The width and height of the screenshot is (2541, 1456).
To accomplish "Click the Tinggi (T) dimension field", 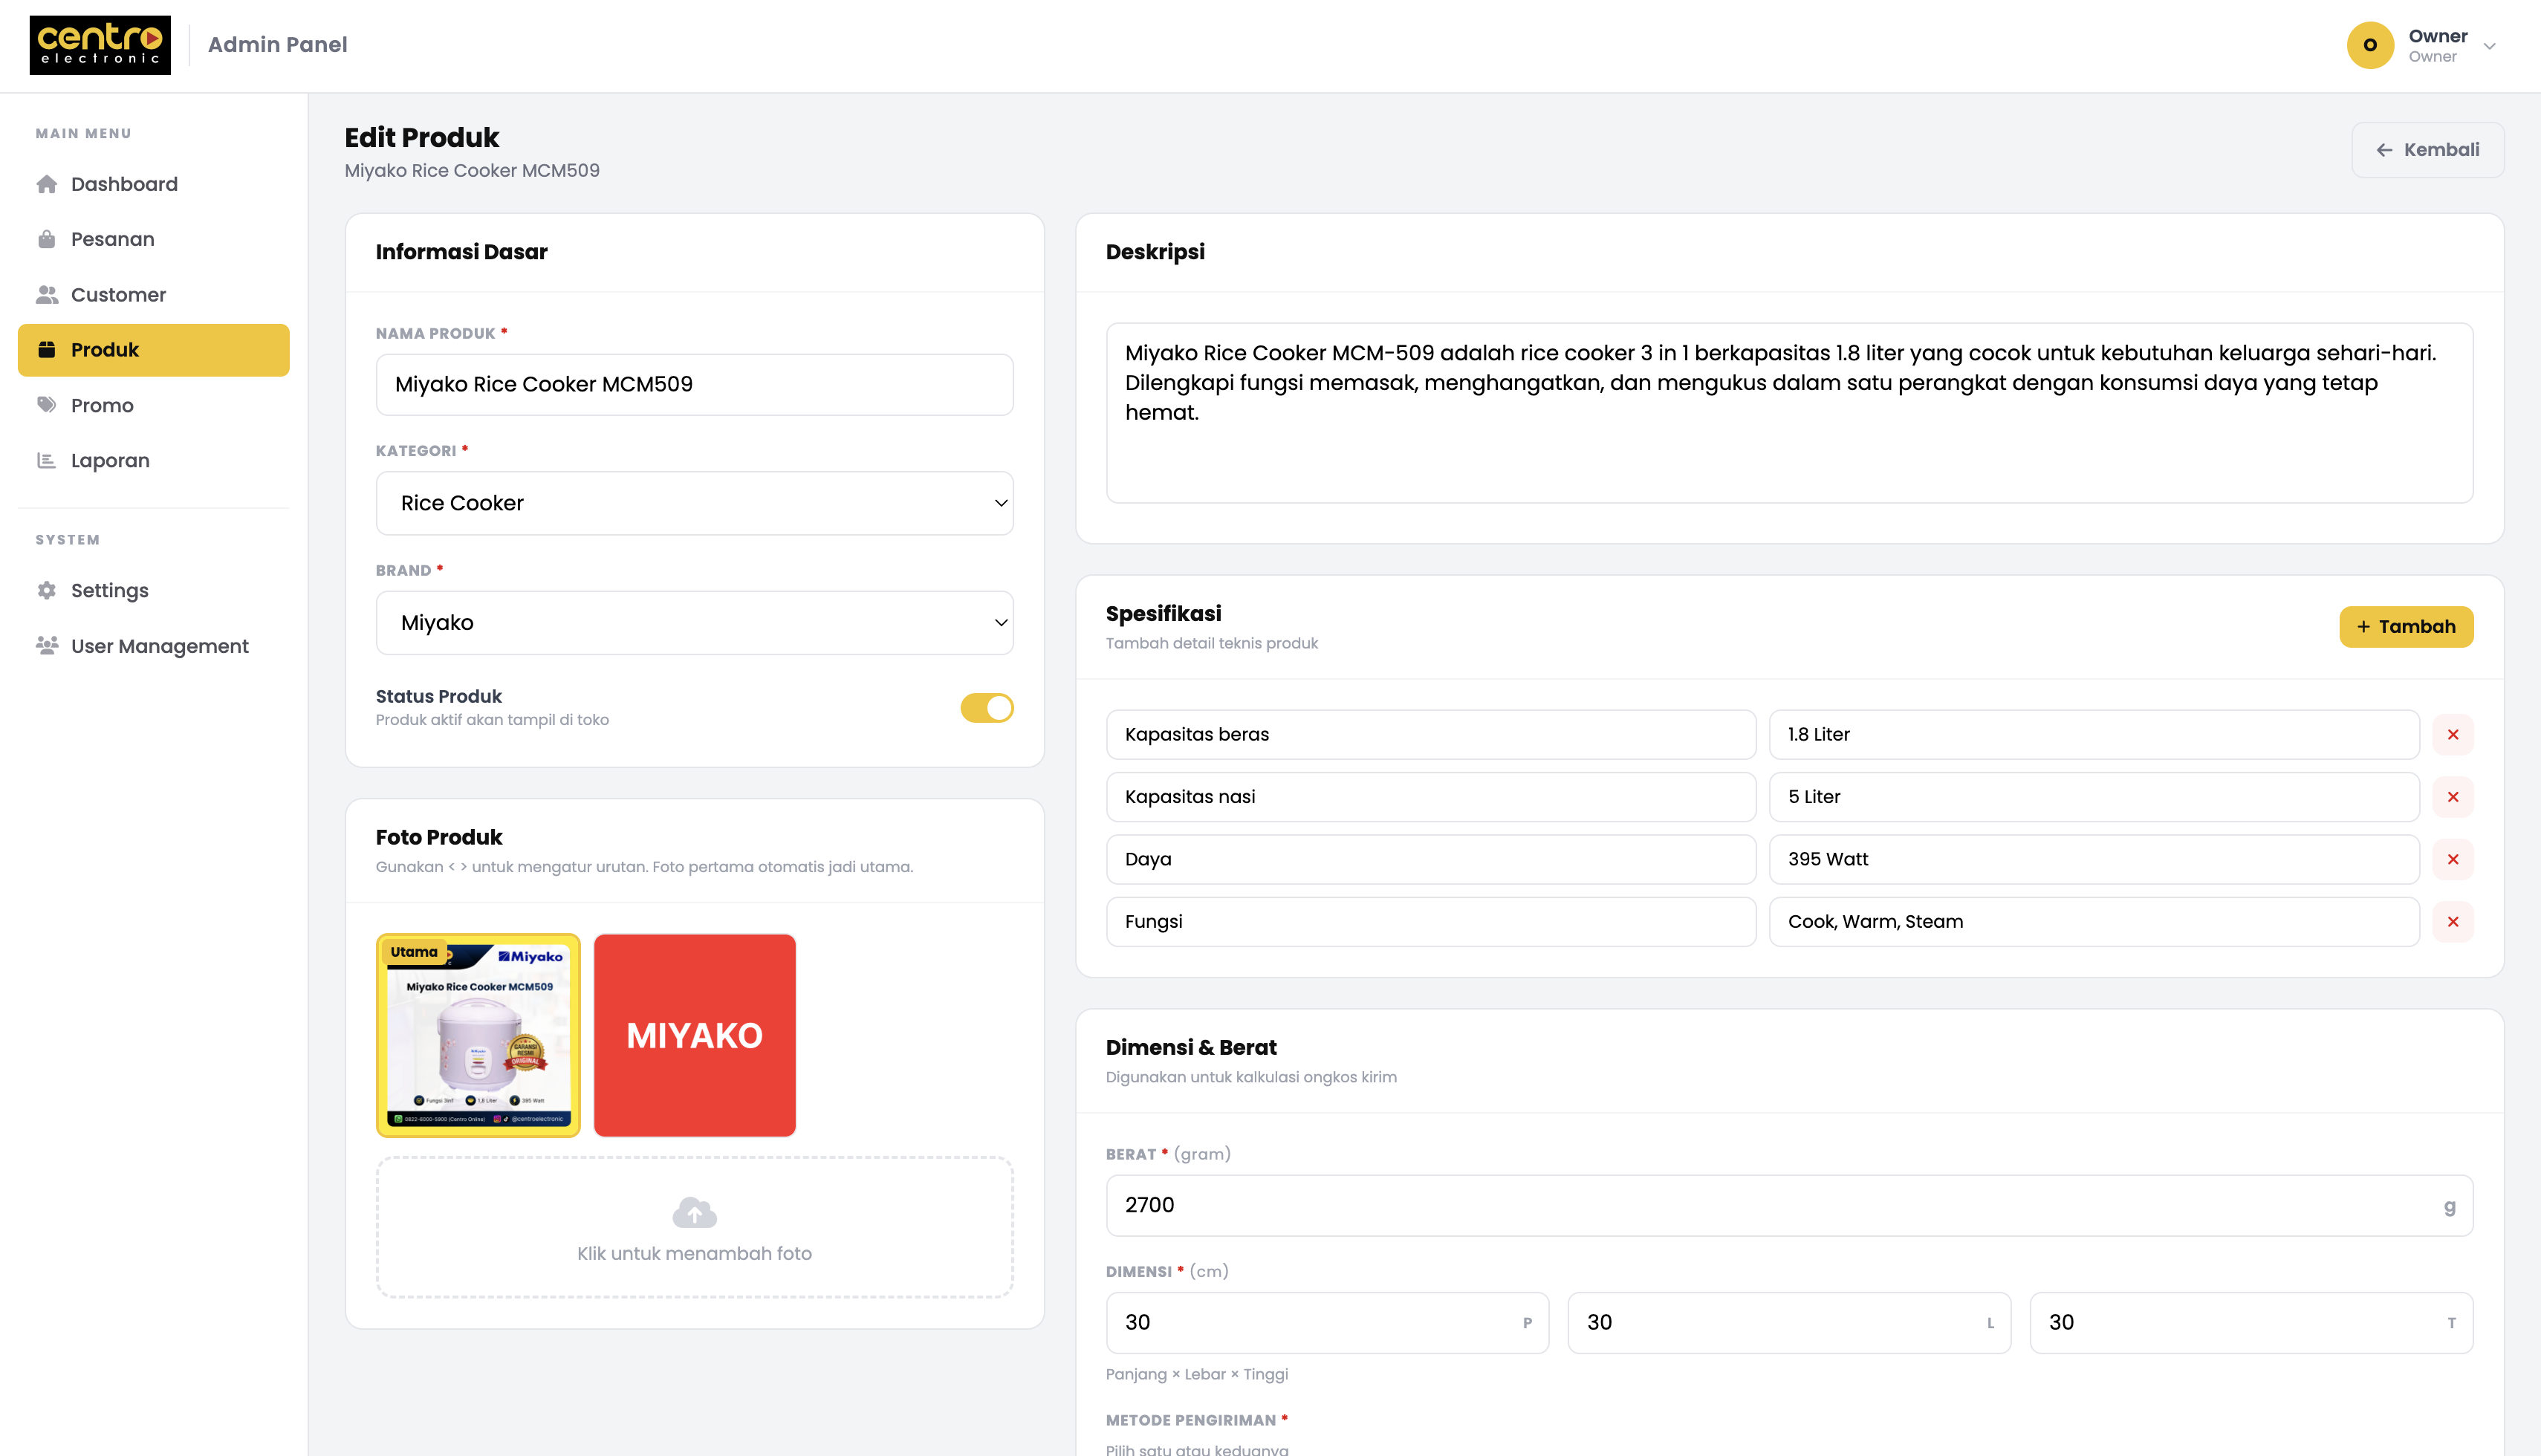I will pos(2251,1323).
